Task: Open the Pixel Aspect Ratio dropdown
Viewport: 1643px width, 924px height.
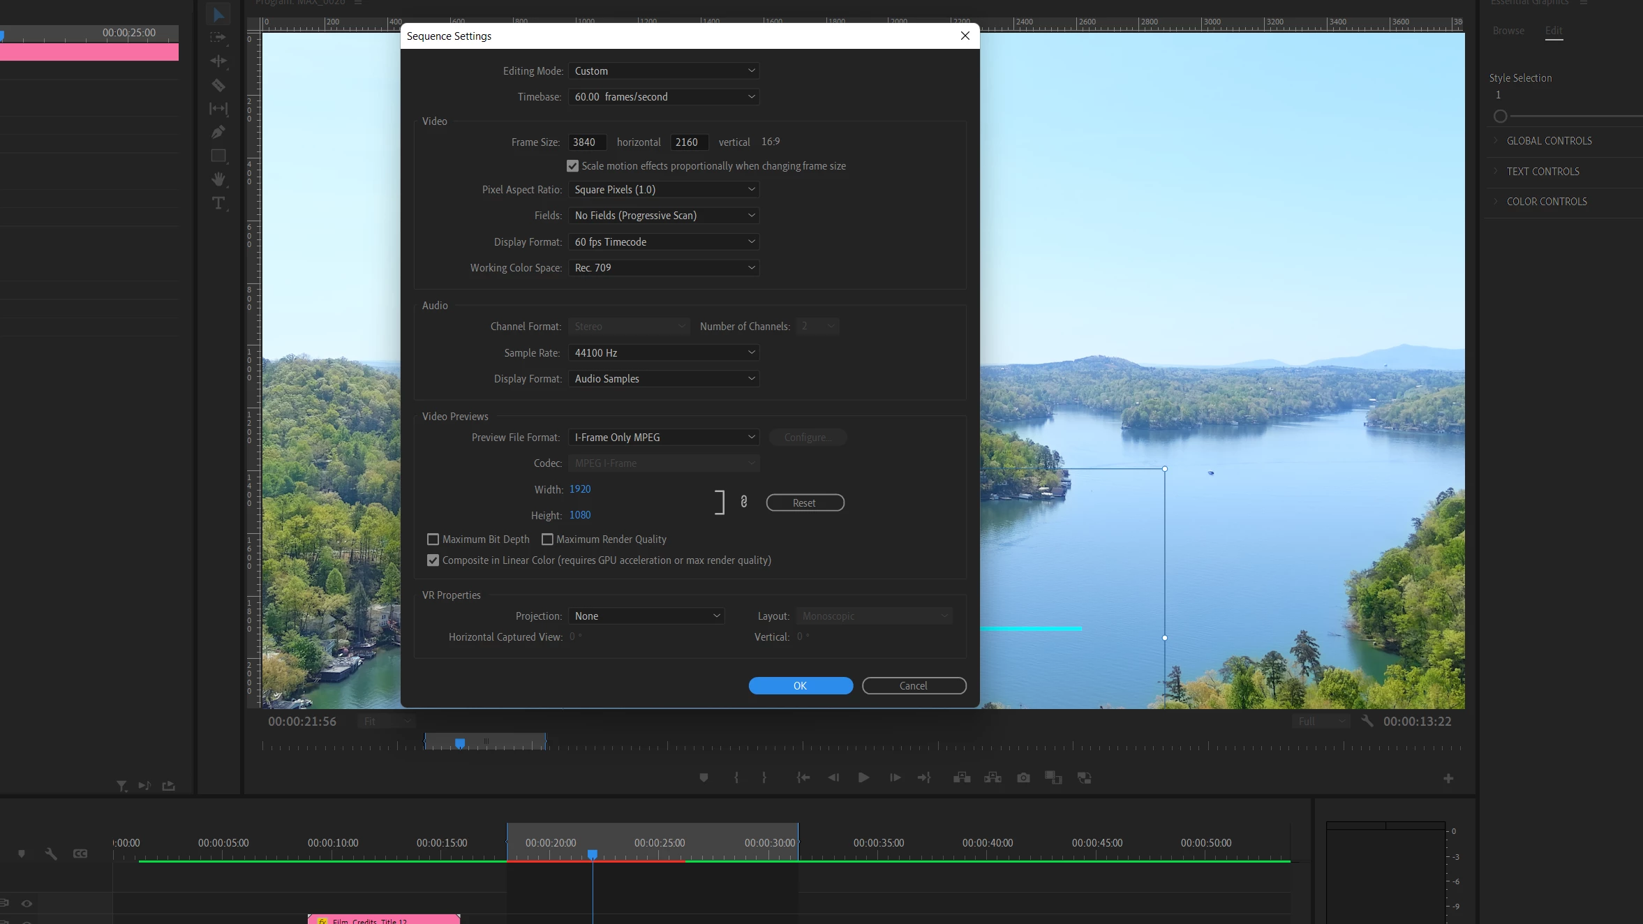Action: click(663, 190)
